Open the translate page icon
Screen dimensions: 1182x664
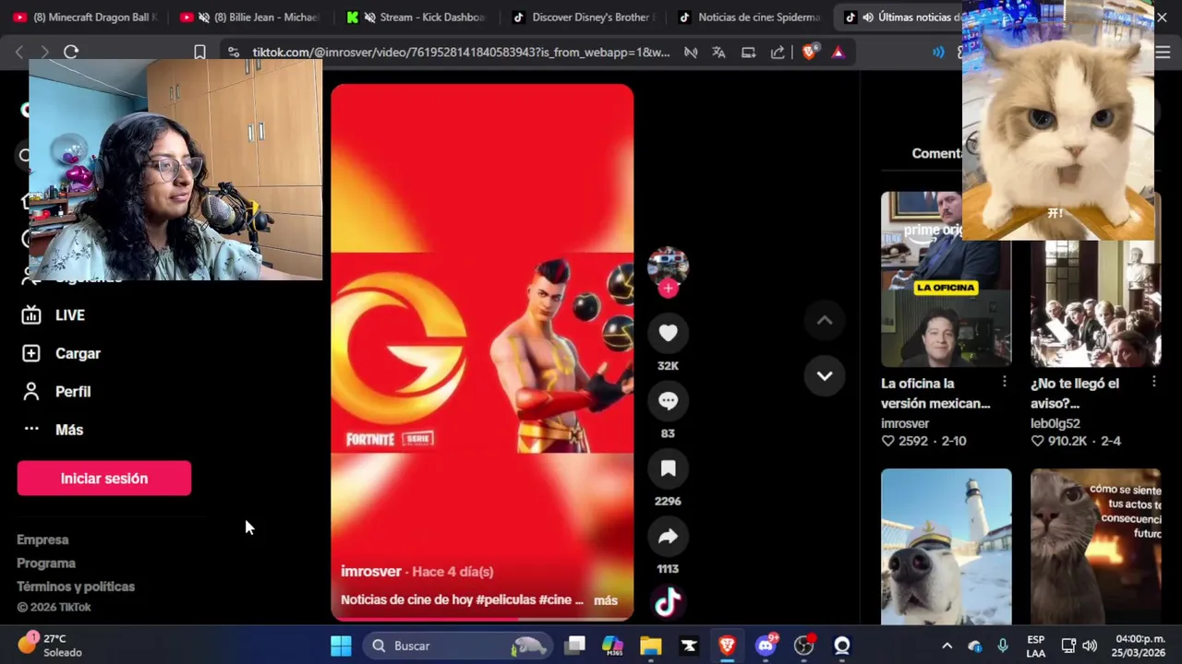click(718, 53)
